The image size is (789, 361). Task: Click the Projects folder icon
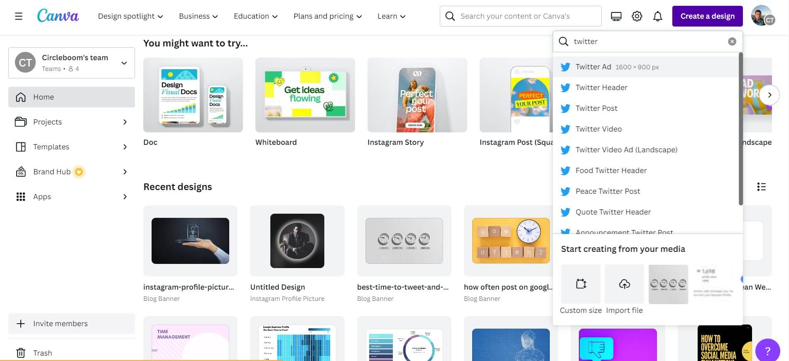21,122
